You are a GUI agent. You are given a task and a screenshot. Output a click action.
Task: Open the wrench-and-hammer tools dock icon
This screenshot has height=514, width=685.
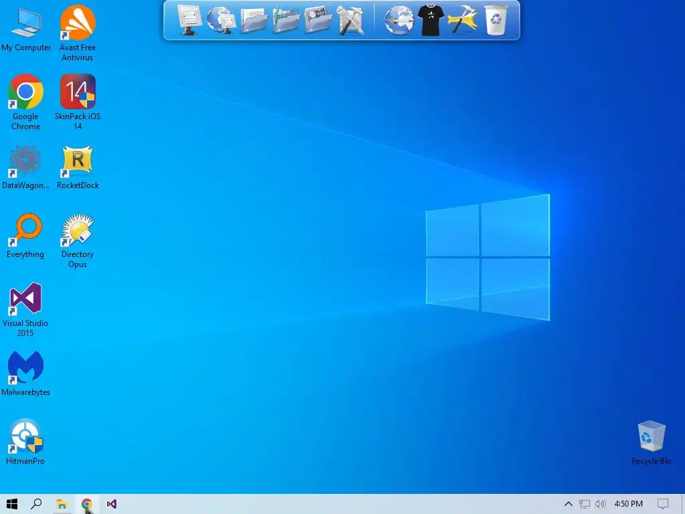point(350,21)
